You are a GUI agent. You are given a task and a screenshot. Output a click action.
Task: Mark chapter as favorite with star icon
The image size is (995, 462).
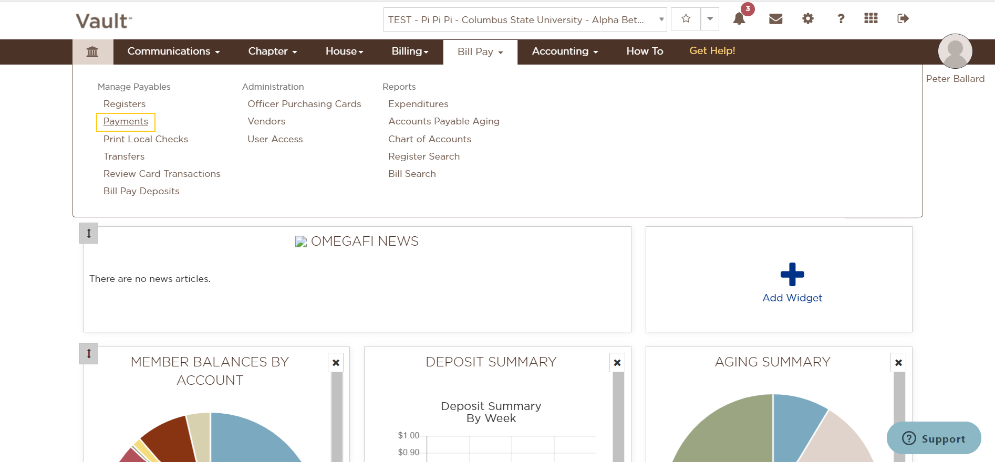(686, 19)
